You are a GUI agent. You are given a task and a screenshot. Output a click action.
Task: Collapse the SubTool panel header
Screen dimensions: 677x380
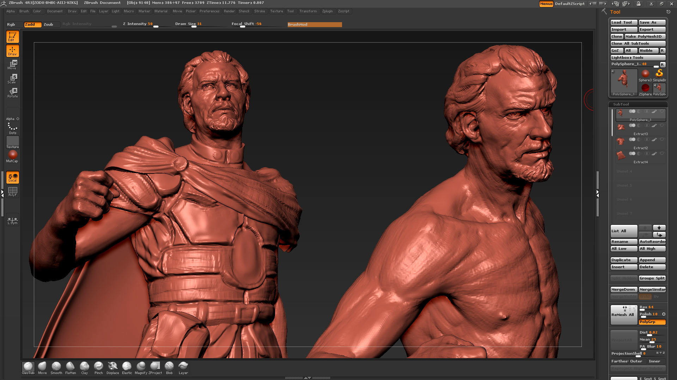[621, 104]
